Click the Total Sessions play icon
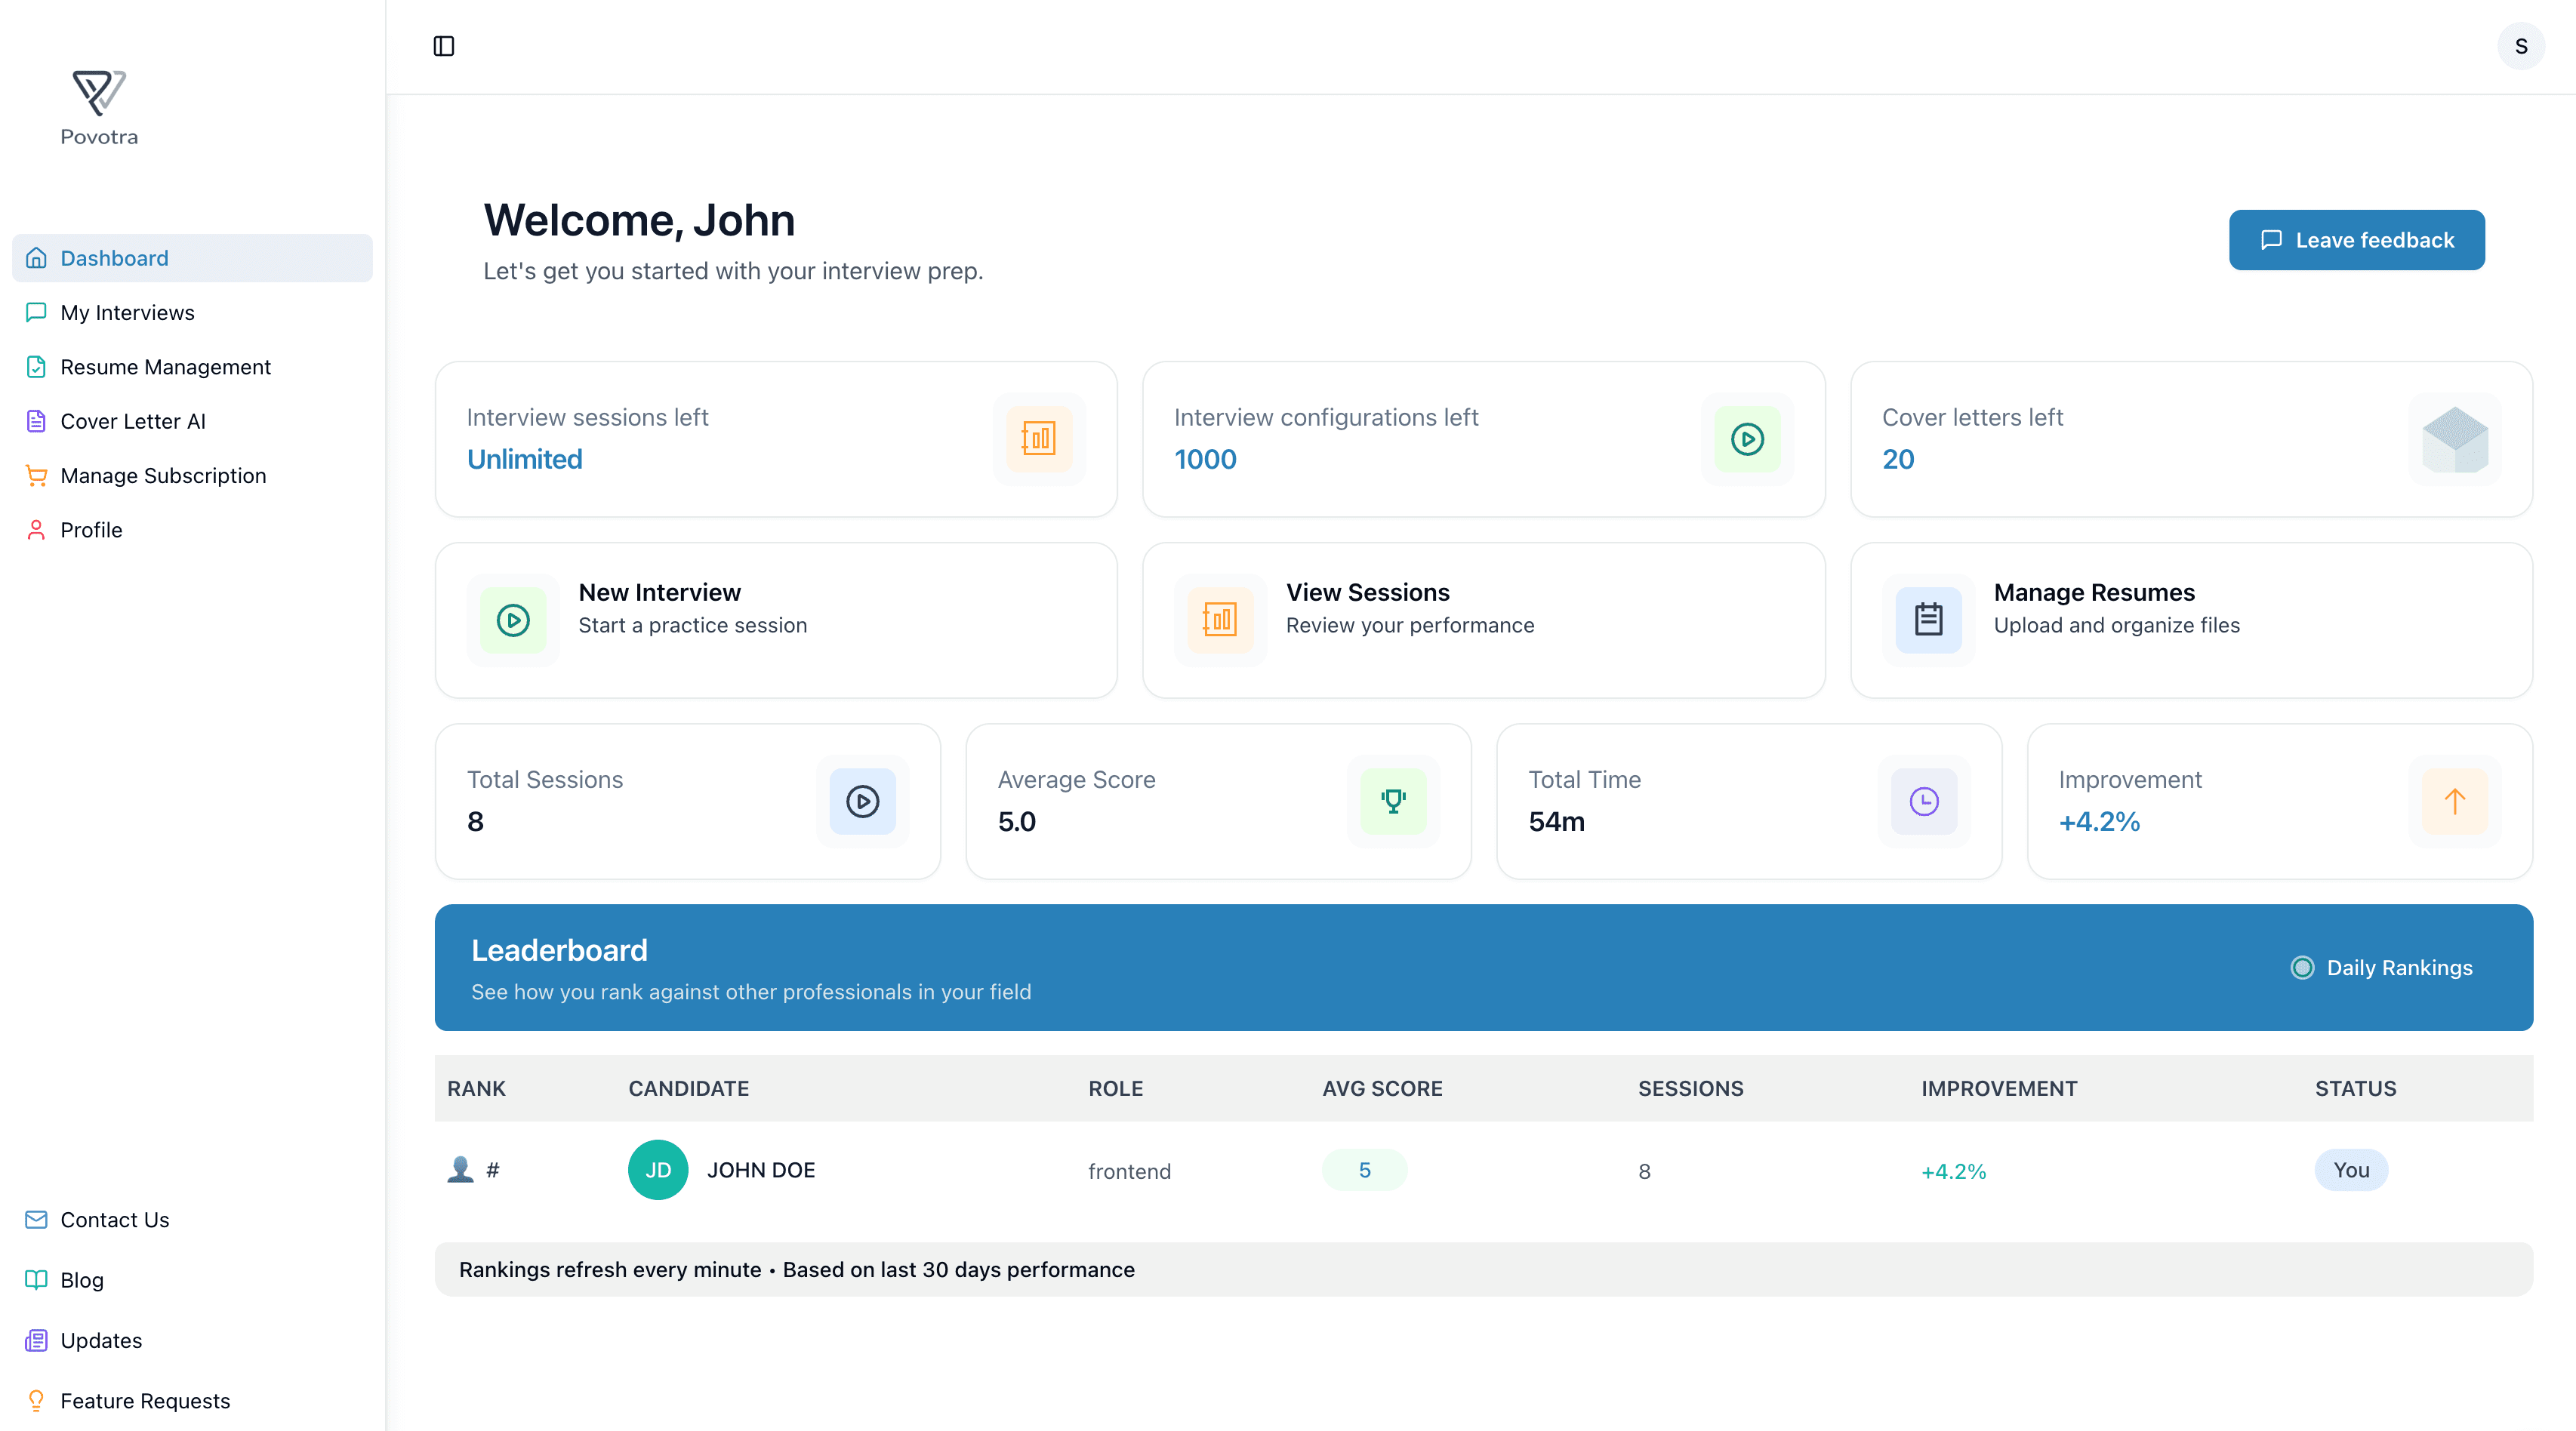Viewport: 2576px width, 1431px height. (x=862, y=801)
